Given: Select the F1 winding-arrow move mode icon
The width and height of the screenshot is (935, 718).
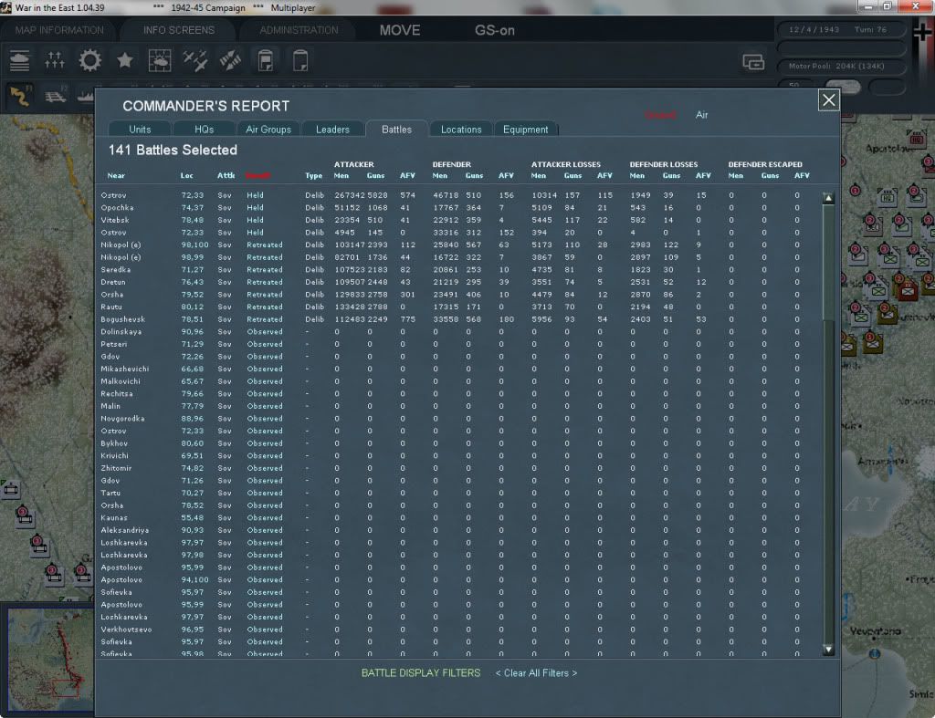Looking at the screenshot, I should click(20, 95).
